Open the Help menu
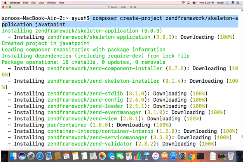The image size is (244, 163). point(61,3)
